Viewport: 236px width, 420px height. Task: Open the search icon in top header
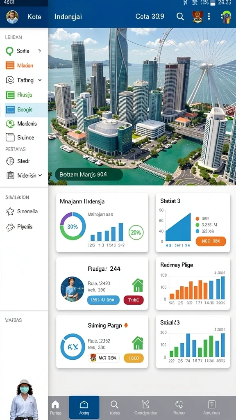coord(180,16)
